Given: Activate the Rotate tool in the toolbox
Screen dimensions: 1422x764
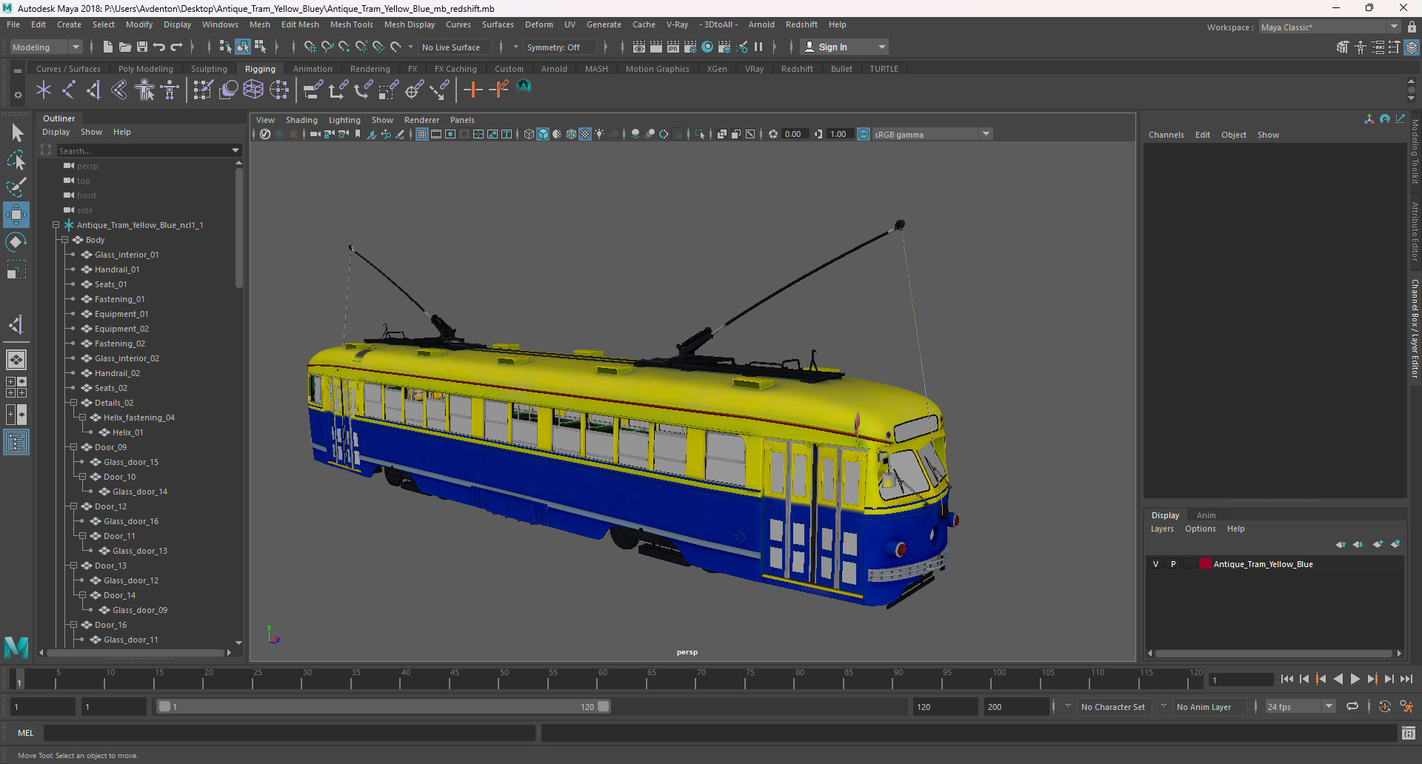Looking at the screenshot, I should [x=16, y=242].
